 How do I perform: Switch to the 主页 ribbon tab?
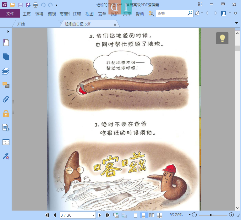[27, 14]
